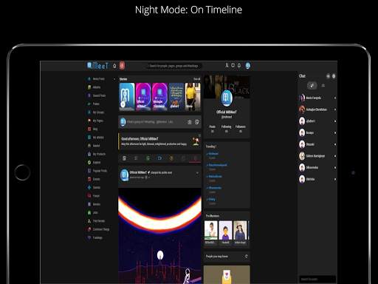Refresh the People you may know list
Screen dimensions: 378x284
point(246,257)
